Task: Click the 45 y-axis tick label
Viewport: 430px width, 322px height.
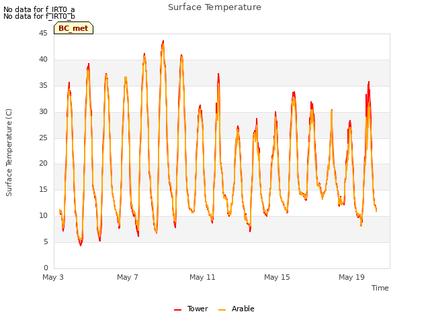Action: (43, 33)
